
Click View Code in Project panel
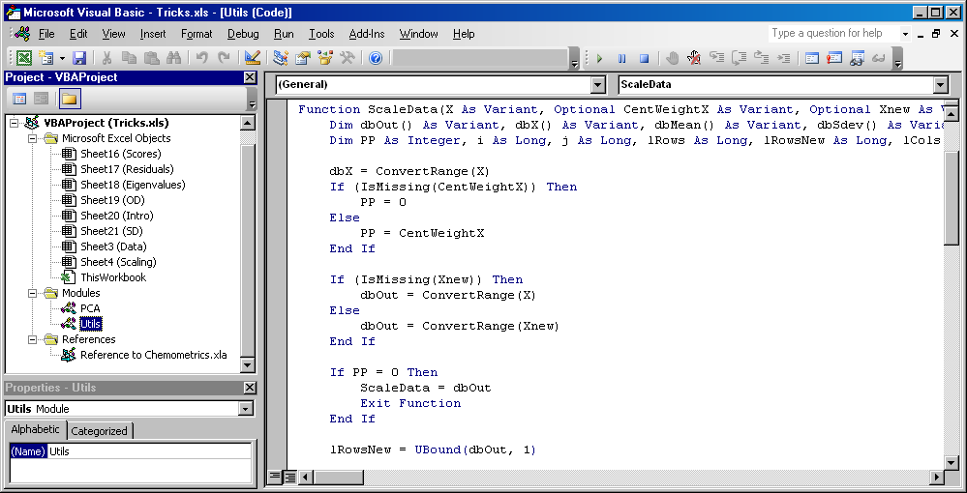(x=19, y=99)
